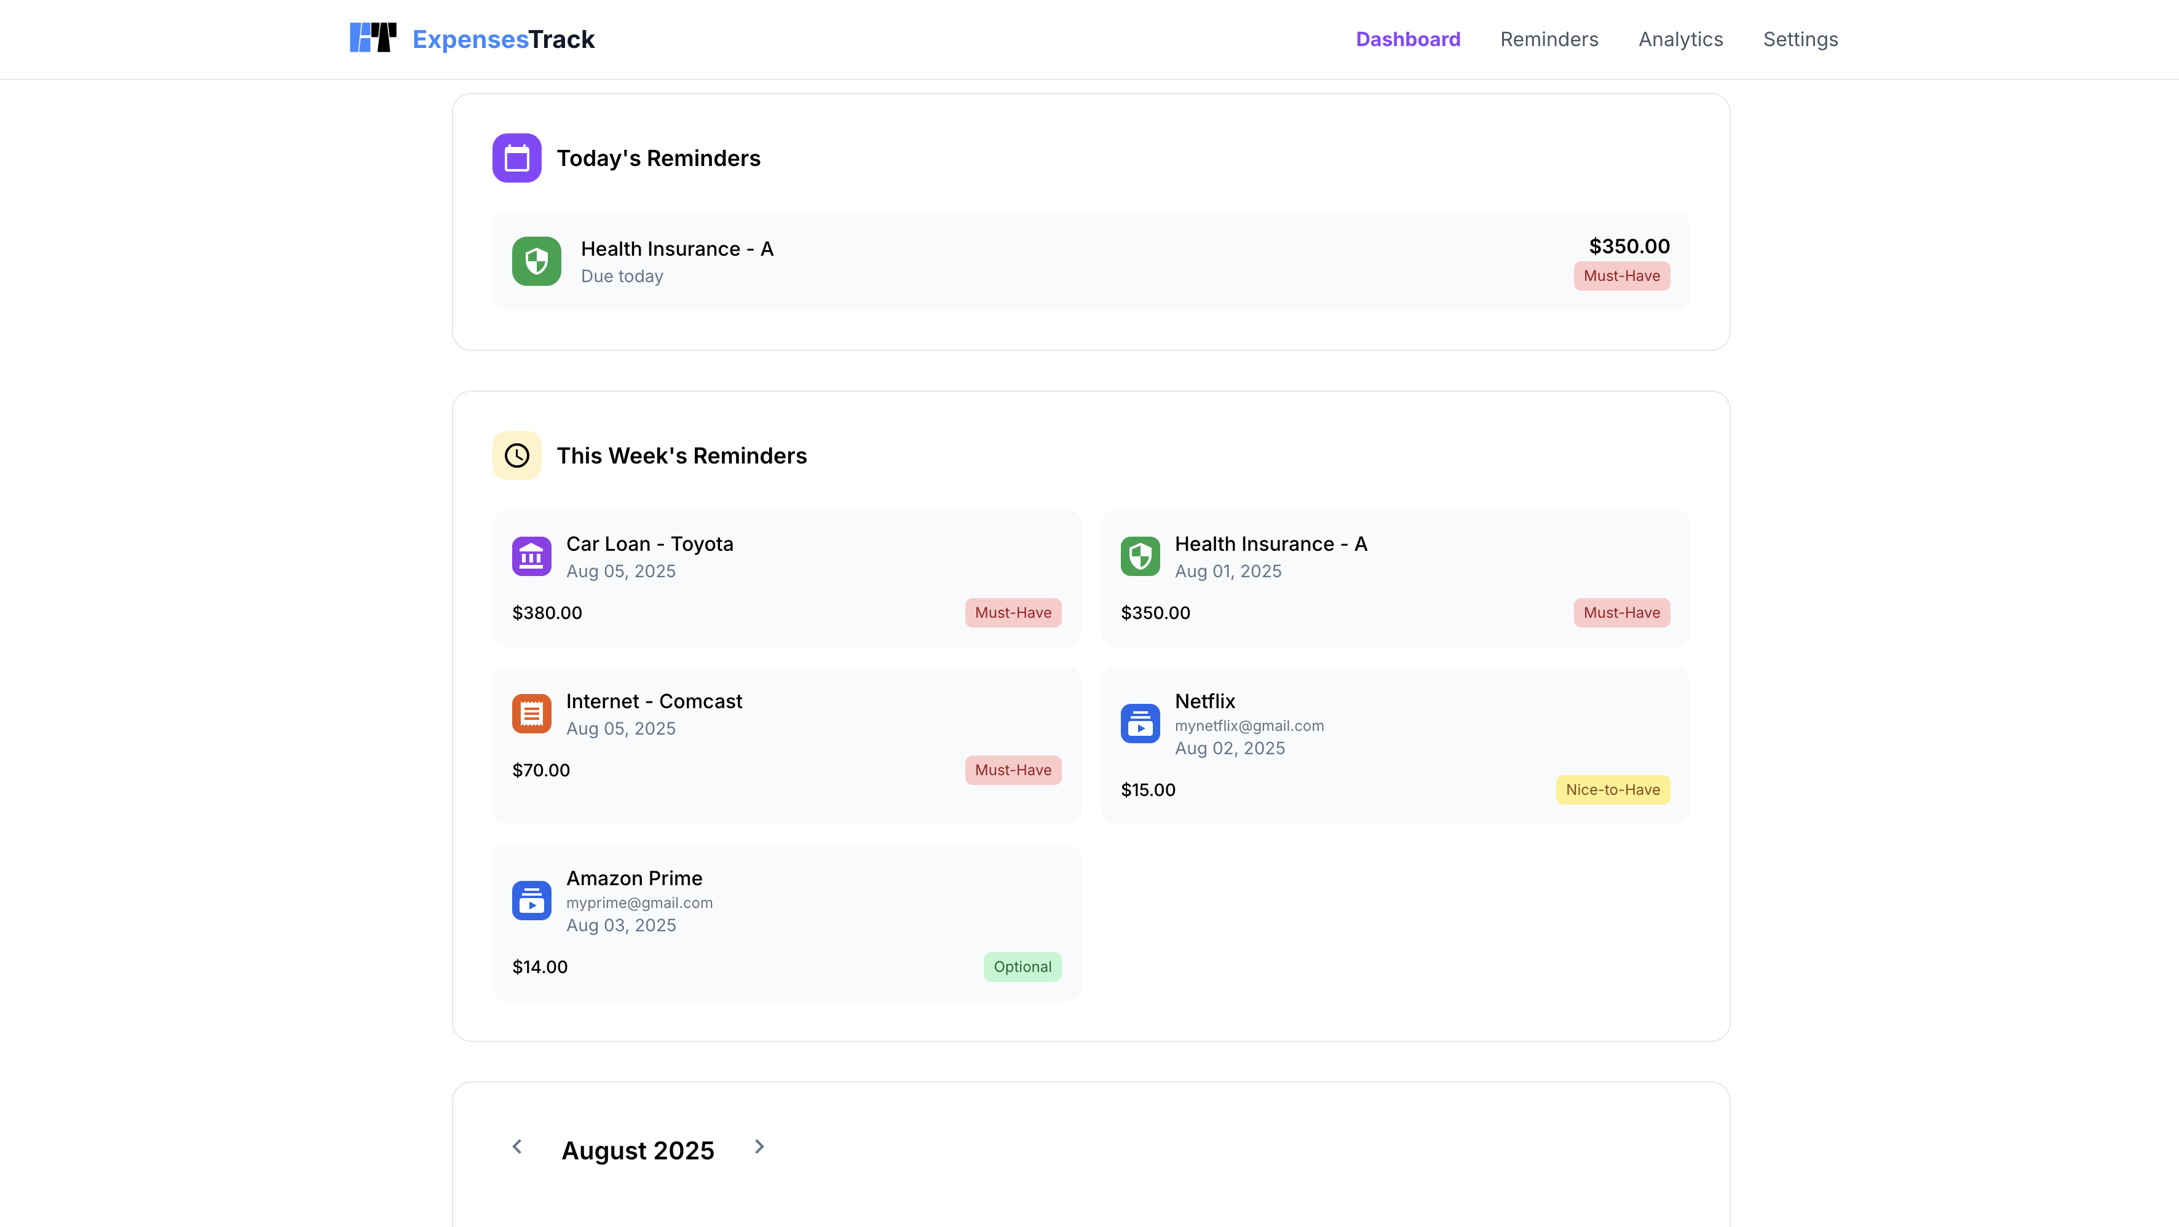2179x1227 pixels.
Task: Click the Aug 05, 2025 date under Internet - Comcast
Action: (621, 729)
